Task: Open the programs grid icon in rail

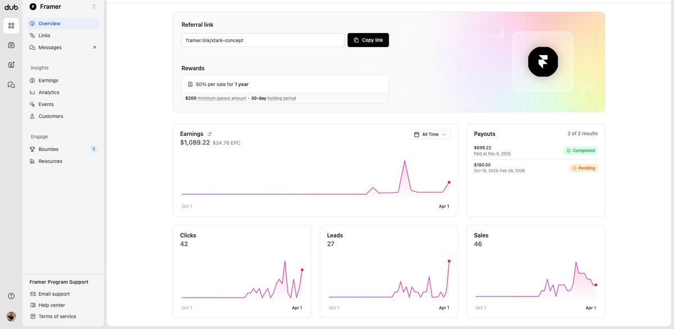Action: 11,25
